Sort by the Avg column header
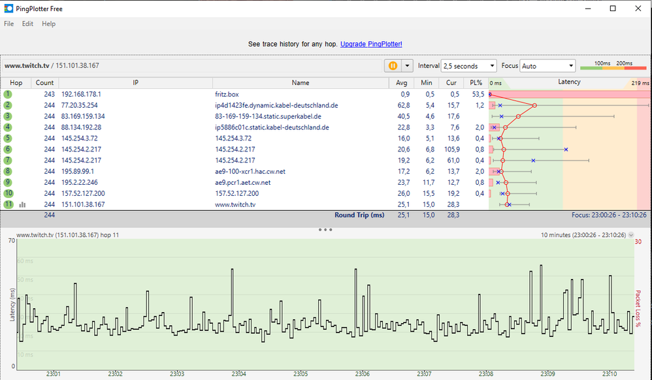The width and height of the screenshot is (652, 380). coord(401,83)
